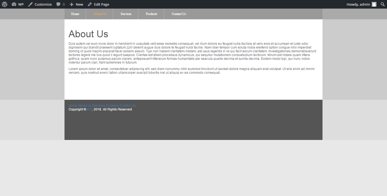Click the footer Contact Us link

point(128,106)
